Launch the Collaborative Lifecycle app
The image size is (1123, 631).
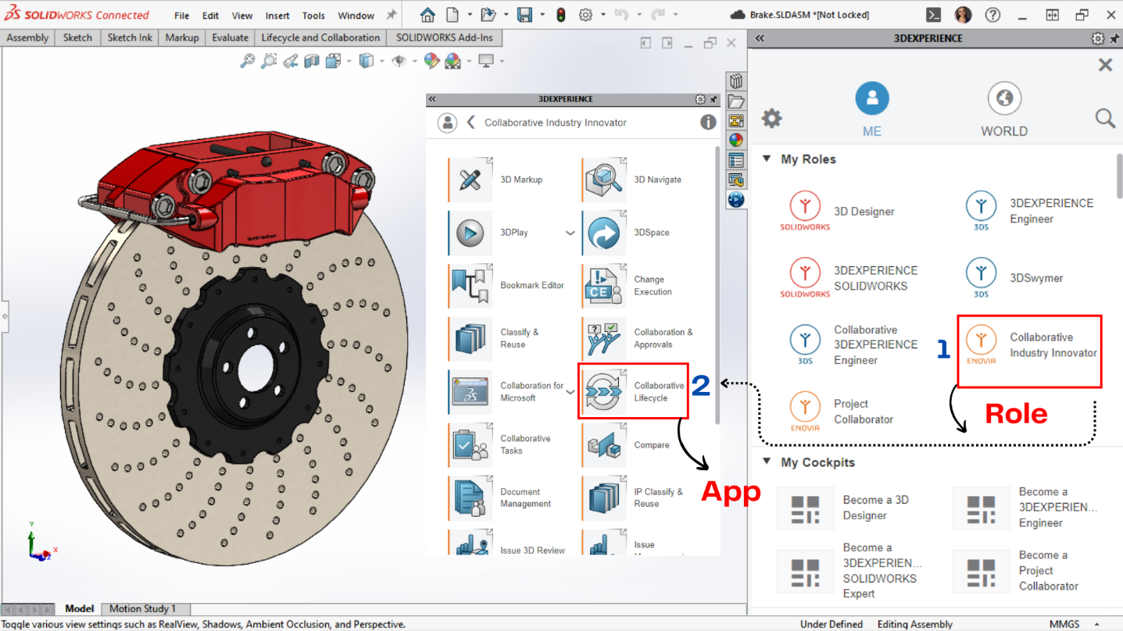click(x=604, y=391)
